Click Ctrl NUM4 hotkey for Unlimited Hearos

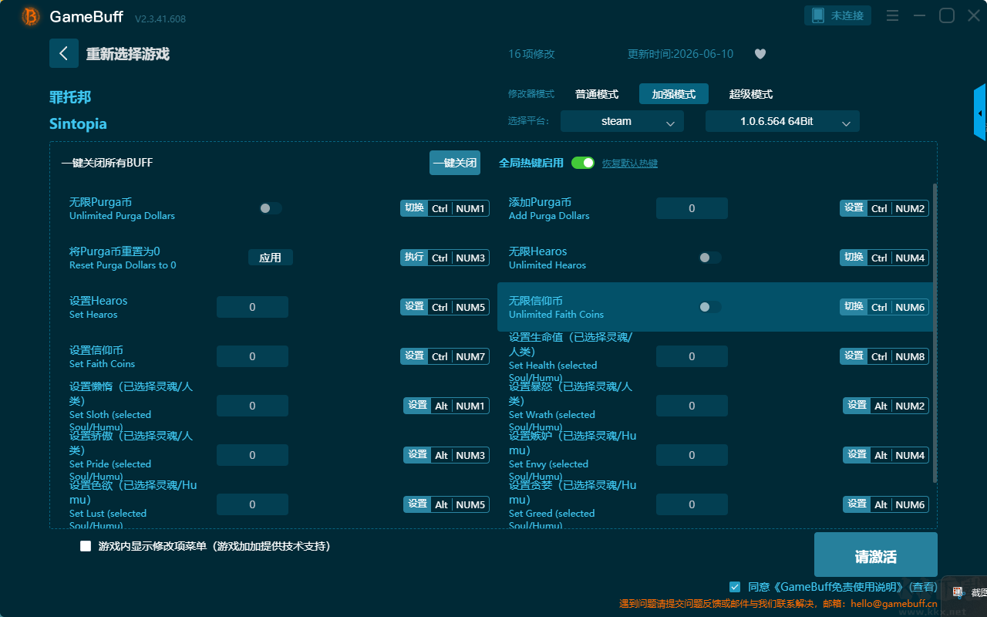pos(898,258)
